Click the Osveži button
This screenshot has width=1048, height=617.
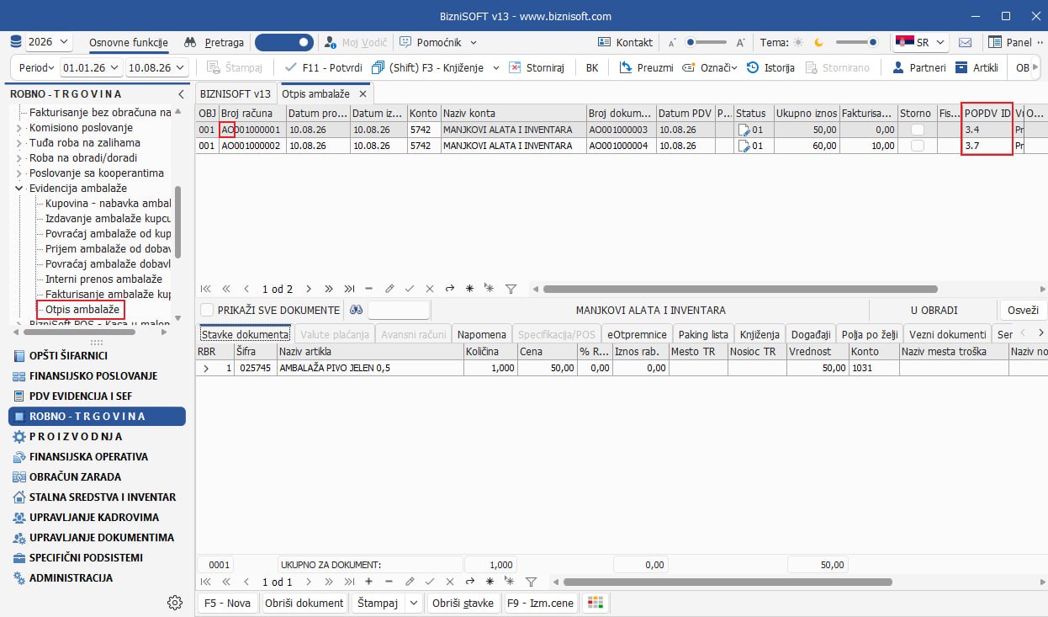tap(1023, 310)
